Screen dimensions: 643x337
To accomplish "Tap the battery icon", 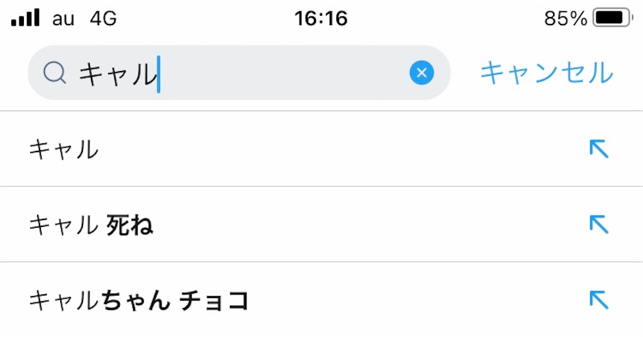I will (x=613, y=18).
